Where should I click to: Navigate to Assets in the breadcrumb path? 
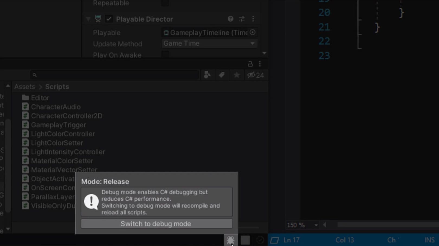[x=24, y=87]
